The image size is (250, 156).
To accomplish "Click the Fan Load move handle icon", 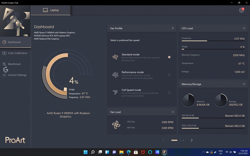I will coord(173,112).
